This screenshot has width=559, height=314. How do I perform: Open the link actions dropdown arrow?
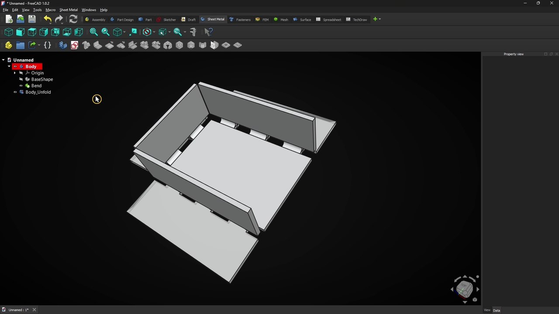39,45
